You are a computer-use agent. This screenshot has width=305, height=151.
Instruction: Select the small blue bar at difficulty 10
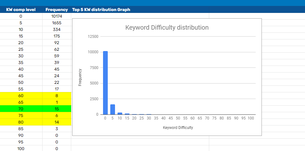[x=120, y=113]
